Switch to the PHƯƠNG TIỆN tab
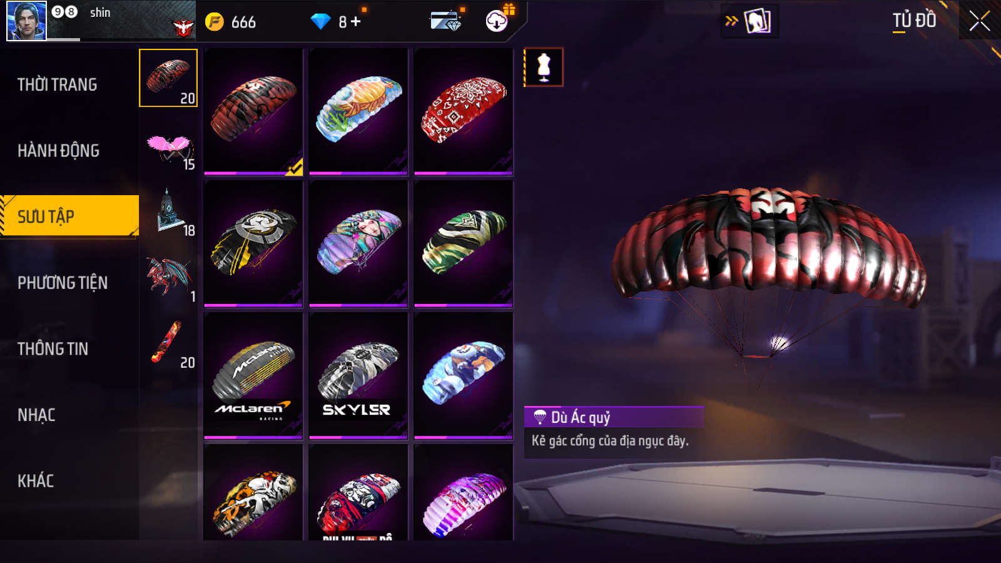Viewport: 1001px width, 563px height. click(x=63, y=283)
